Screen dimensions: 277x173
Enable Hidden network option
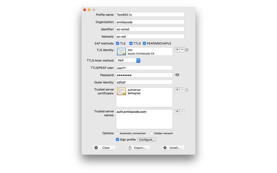[151, 133]
